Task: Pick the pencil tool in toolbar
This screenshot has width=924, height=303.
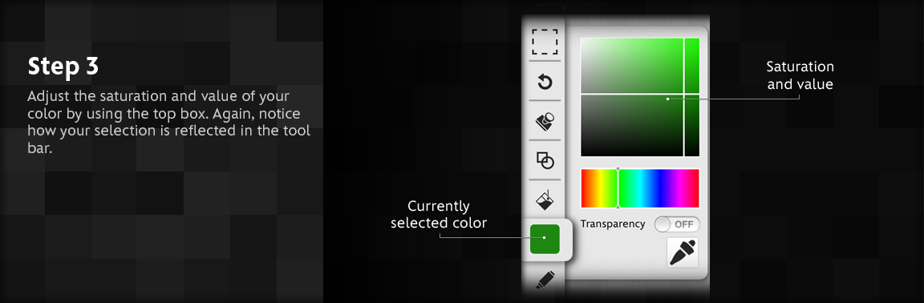Action: pos(545,280)
